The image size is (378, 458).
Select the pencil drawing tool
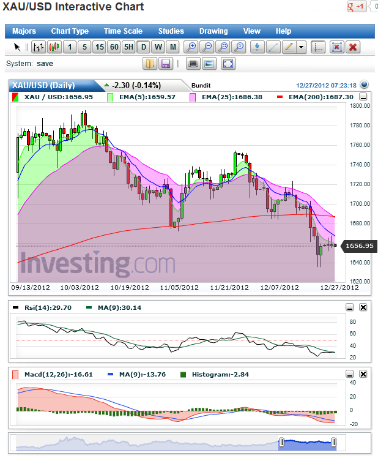click(289, 47)
